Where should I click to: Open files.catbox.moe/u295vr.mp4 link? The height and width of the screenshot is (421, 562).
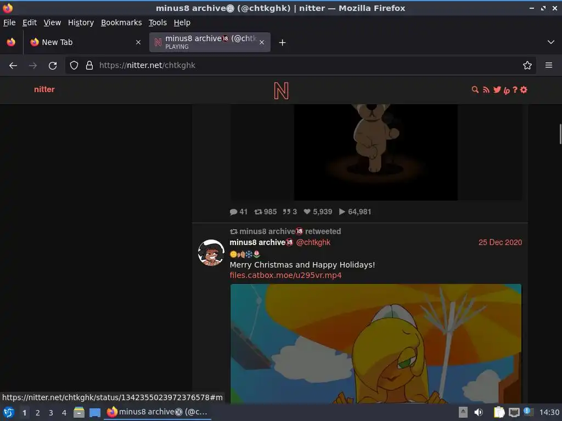coord(285,275)
